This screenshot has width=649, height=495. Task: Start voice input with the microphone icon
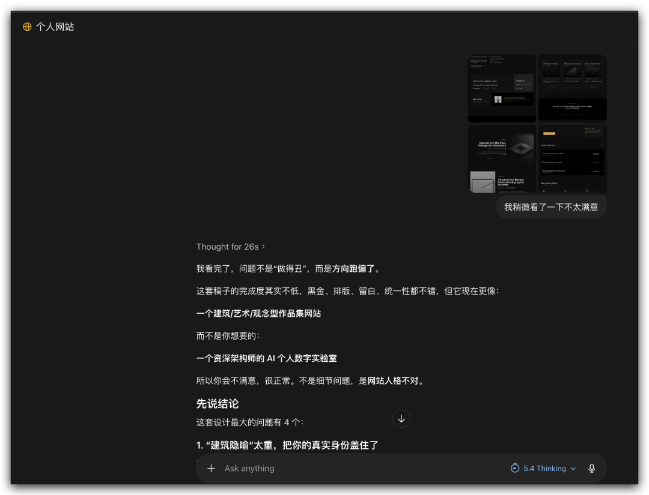(591, 468)
